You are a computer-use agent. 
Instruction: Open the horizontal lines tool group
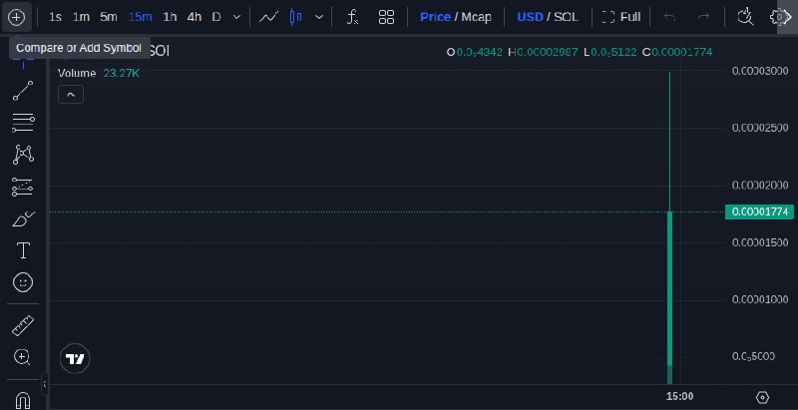click(23, 123)
